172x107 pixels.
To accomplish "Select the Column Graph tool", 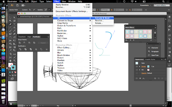I will pos(14,54).
